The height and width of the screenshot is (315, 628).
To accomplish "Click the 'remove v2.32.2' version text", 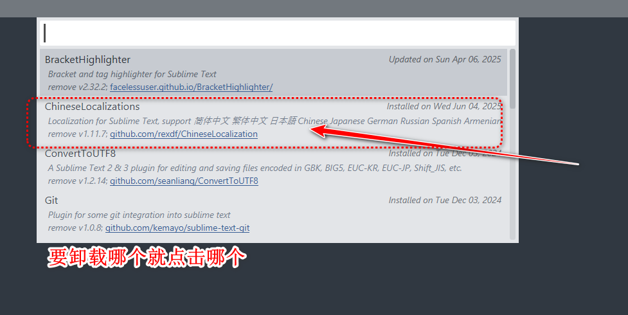I will 78,87.
